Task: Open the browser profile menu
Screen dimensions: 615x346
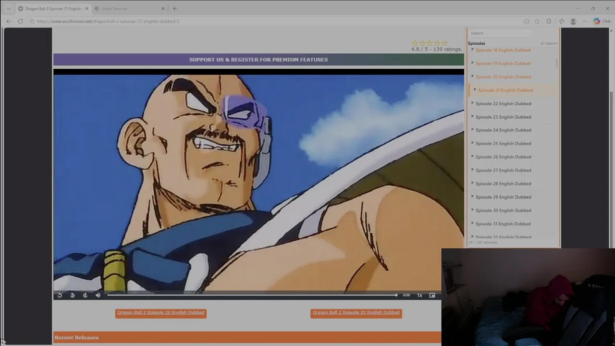Action: point(573,21)
